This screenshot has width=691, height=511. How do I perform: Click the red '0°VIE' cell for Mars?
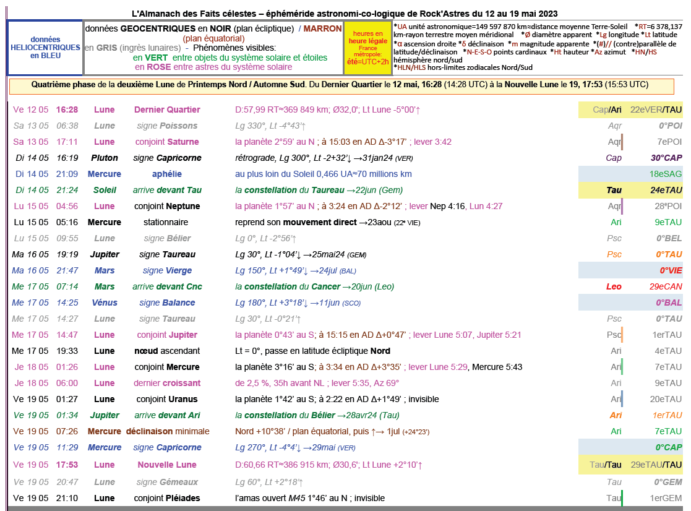tap(670, 271)
